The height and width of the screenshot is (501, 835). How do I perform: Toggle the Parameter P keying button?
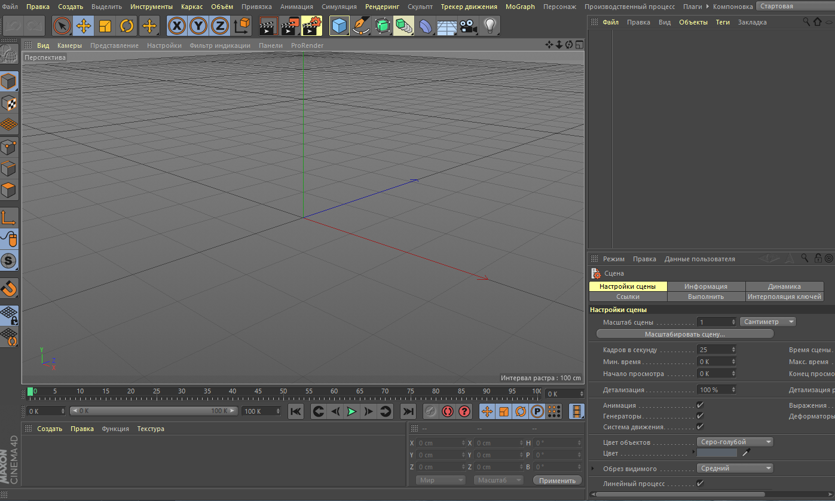(537, 411)
